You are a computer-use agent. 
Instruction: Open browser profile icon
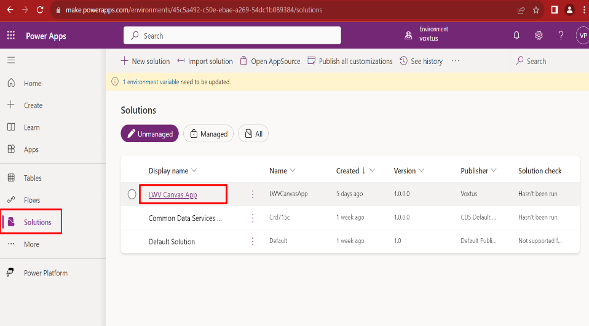coord(569,10)
